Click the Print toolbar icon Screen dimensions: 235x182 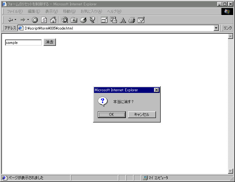(132, 20)
